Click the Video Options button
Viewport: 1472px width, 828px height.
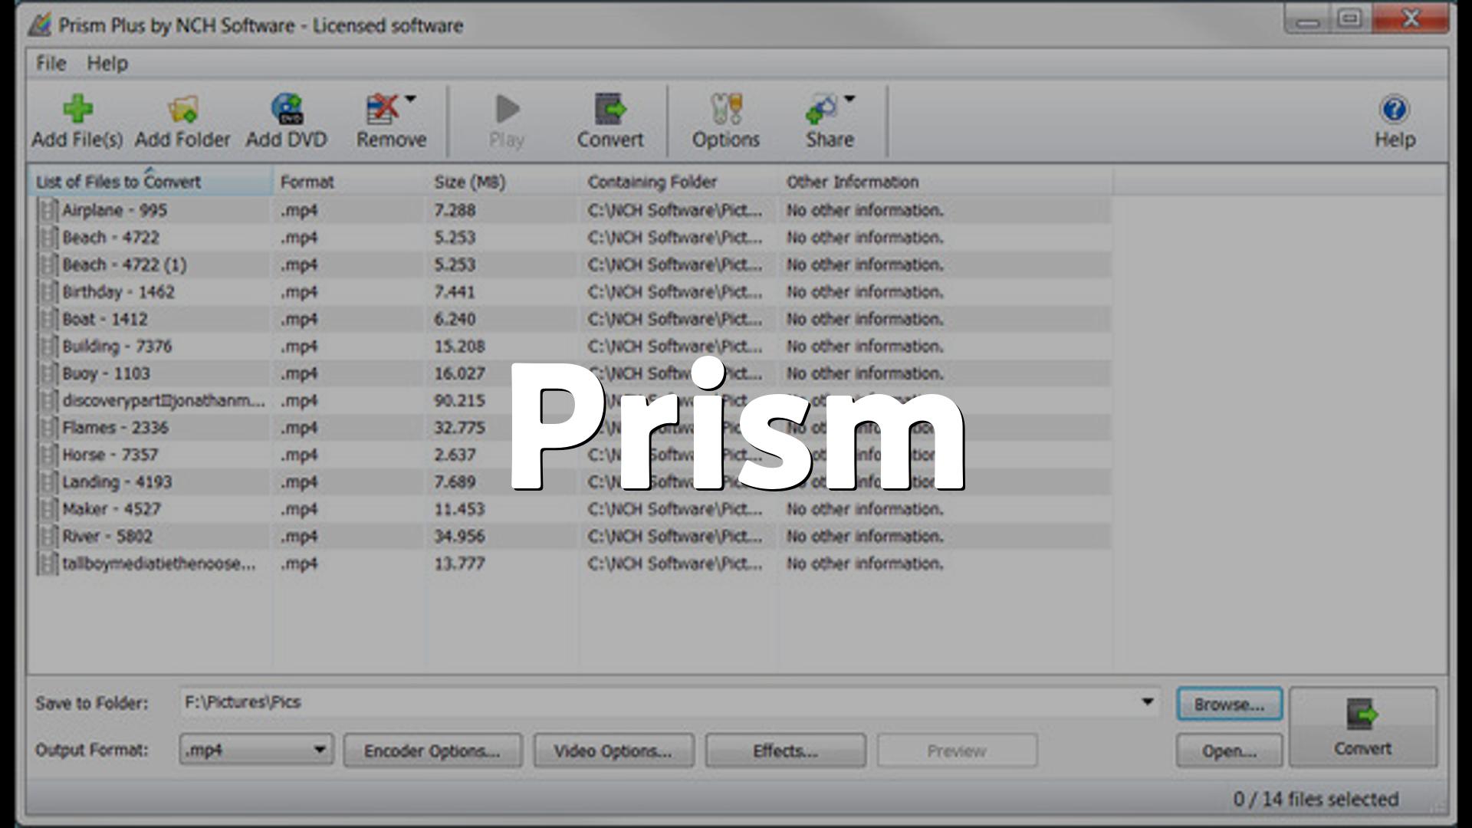tap(613, 751)
